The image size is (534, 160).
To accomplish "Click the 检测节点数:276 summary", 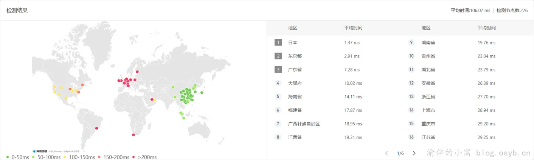I will coord(512,11).
